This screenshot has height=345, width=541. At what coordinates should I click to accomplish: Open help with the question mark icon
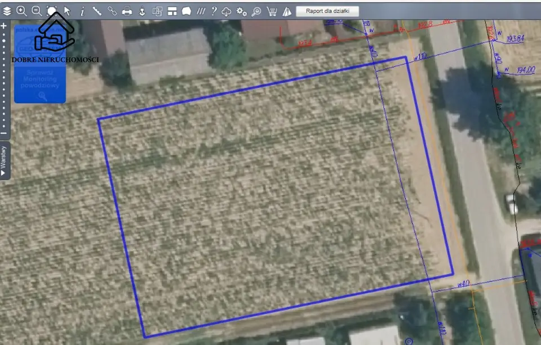point(214,11)
